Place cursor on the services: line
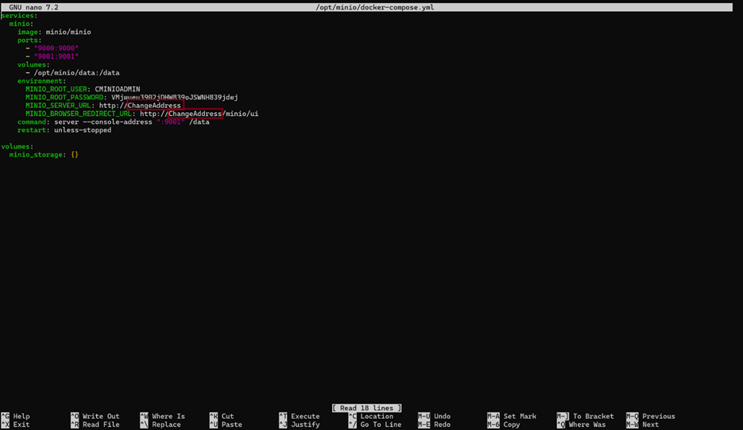Screen dimensions: 743x430 19,16
